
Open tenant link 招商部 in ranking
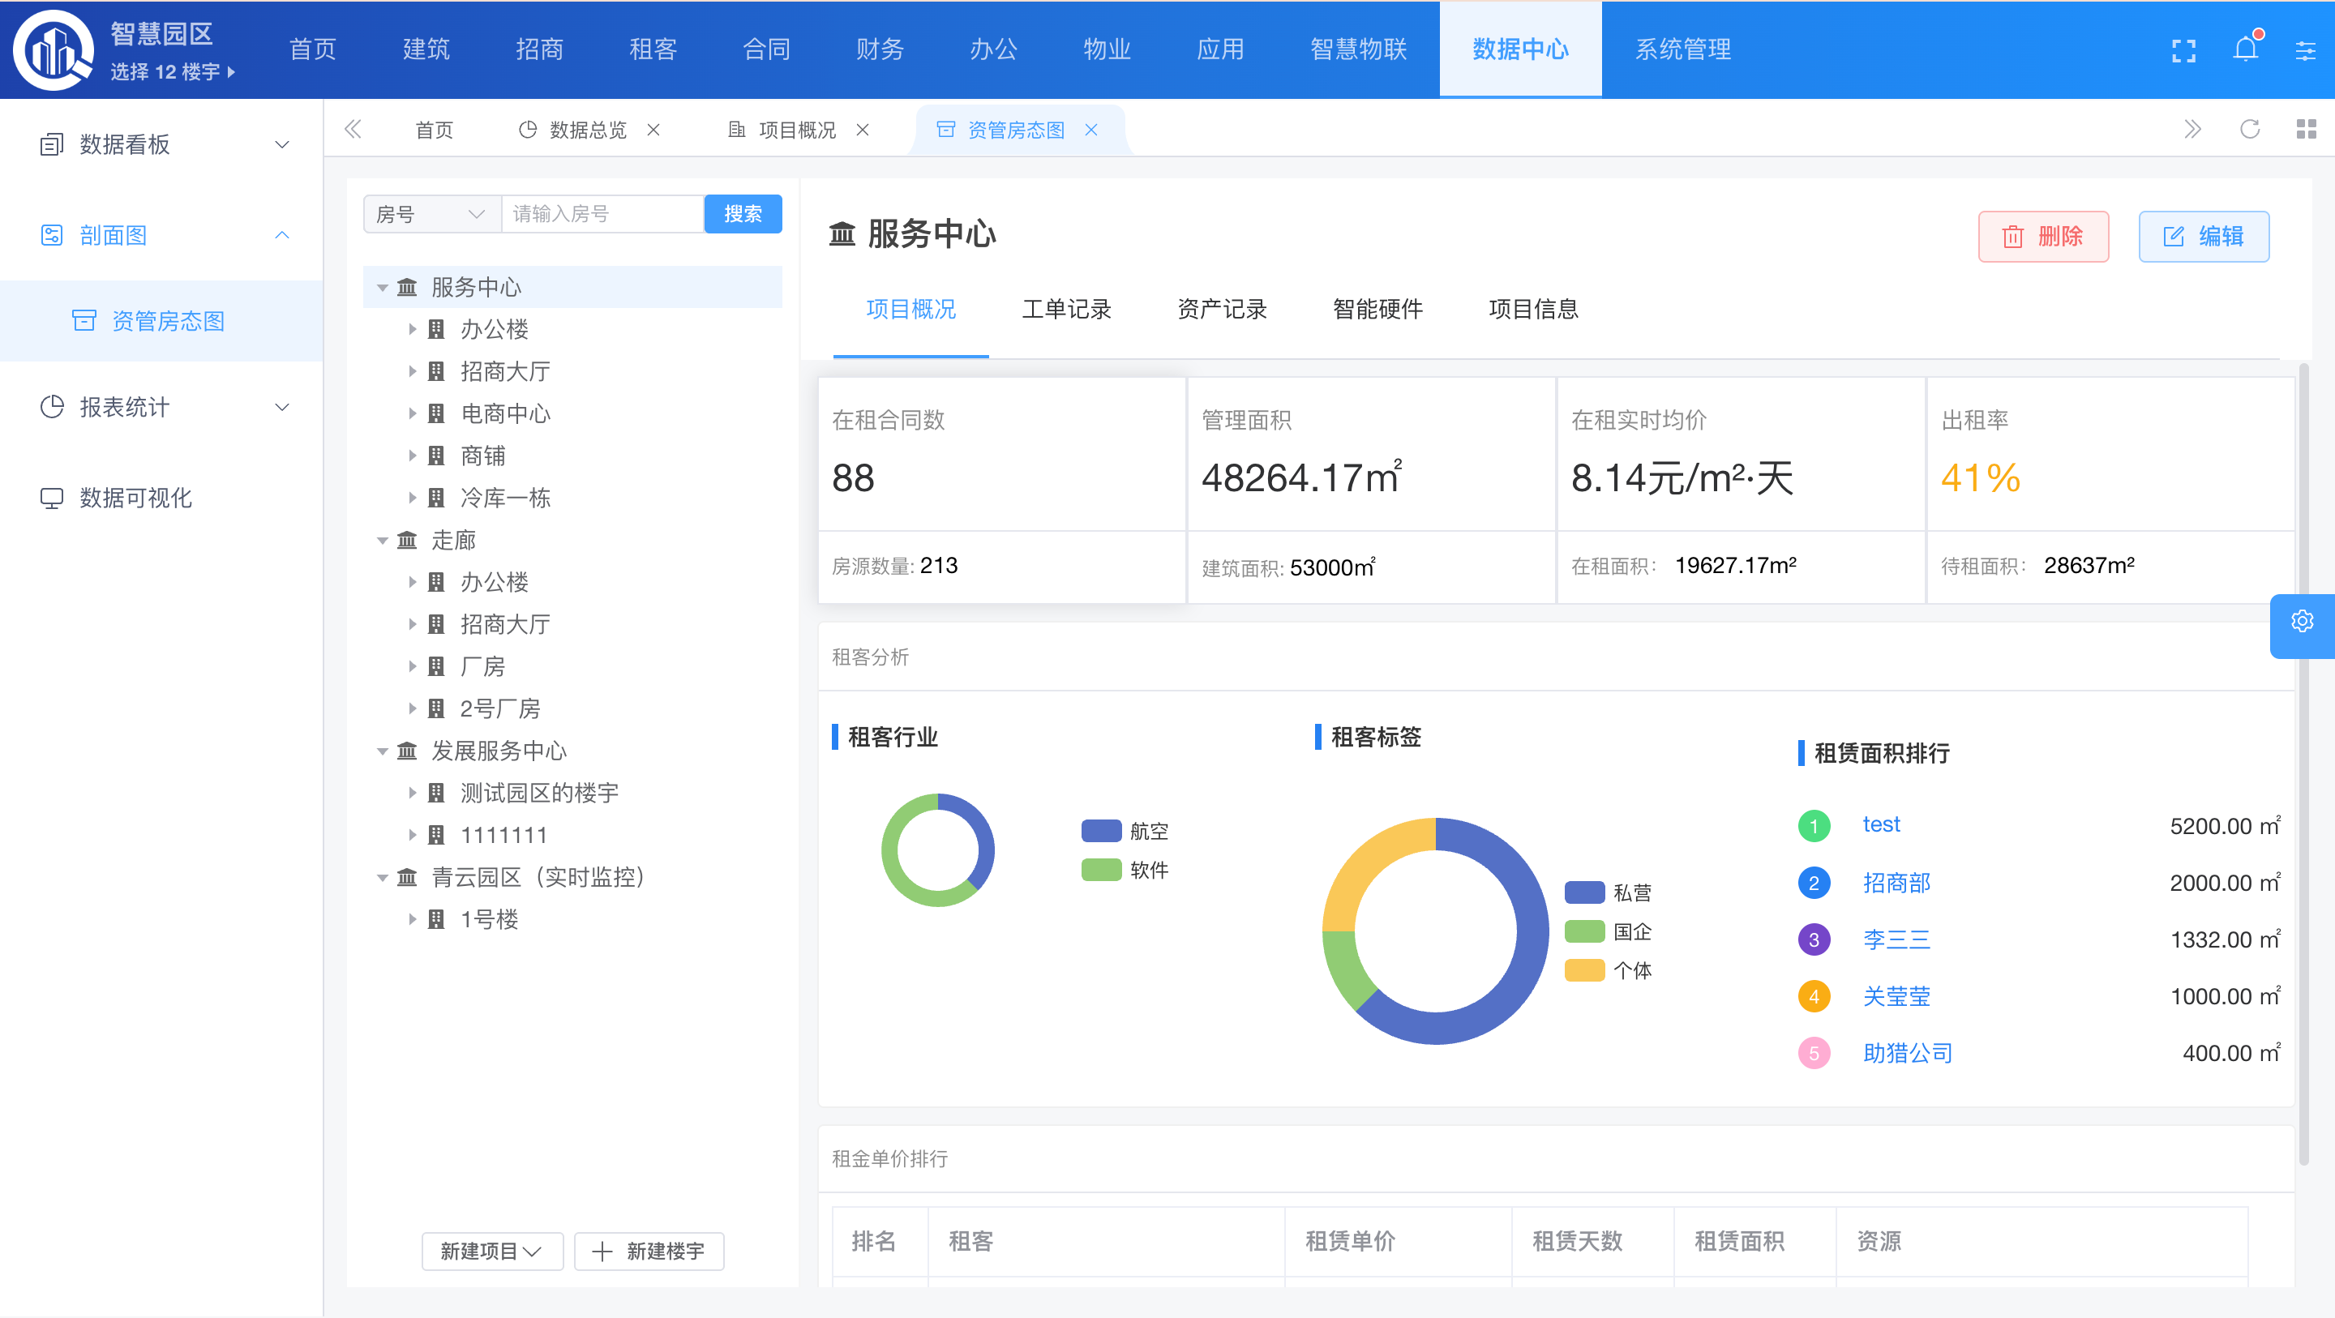(x=1896, y=883)
